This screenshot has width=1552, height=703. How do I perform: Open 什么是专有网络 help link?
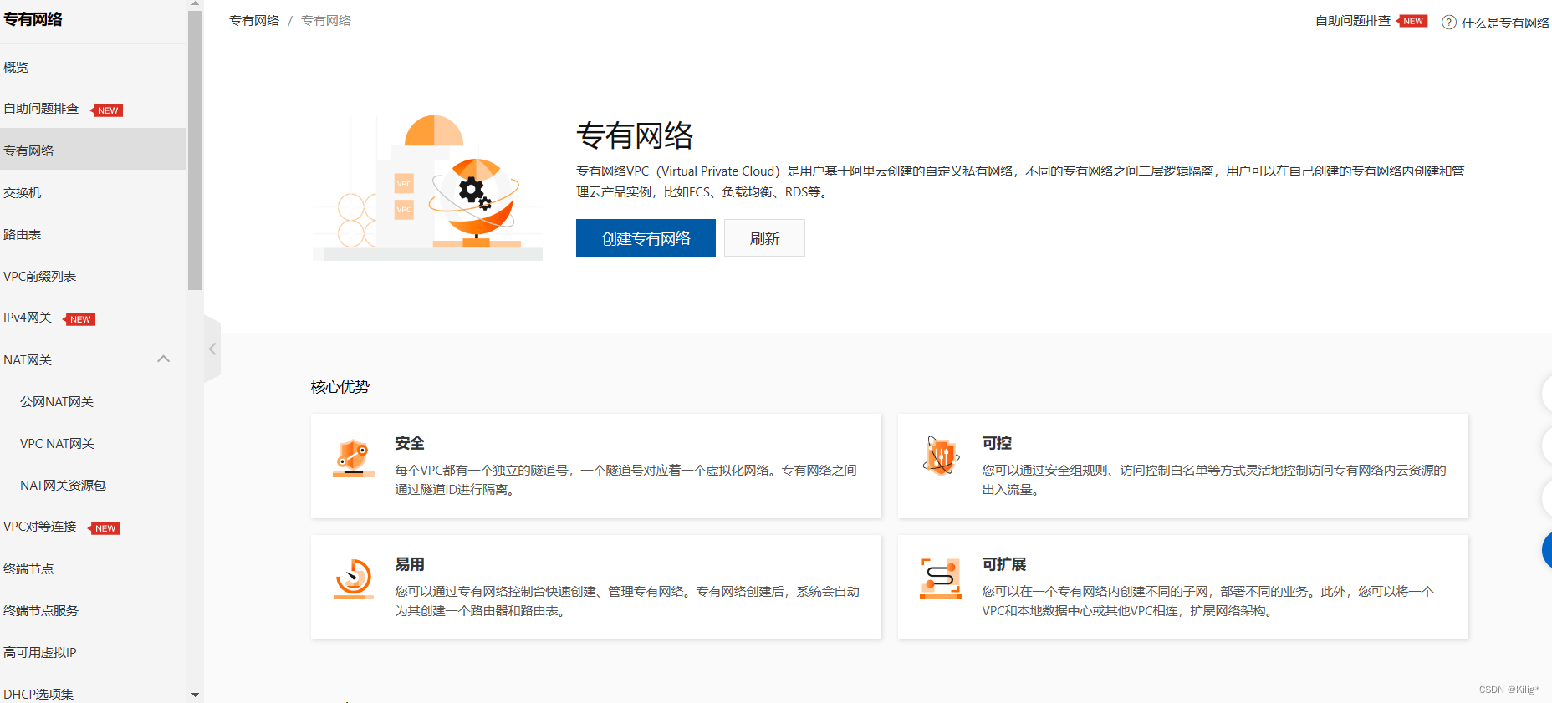pyautogui.click(x=1505, y=23)
